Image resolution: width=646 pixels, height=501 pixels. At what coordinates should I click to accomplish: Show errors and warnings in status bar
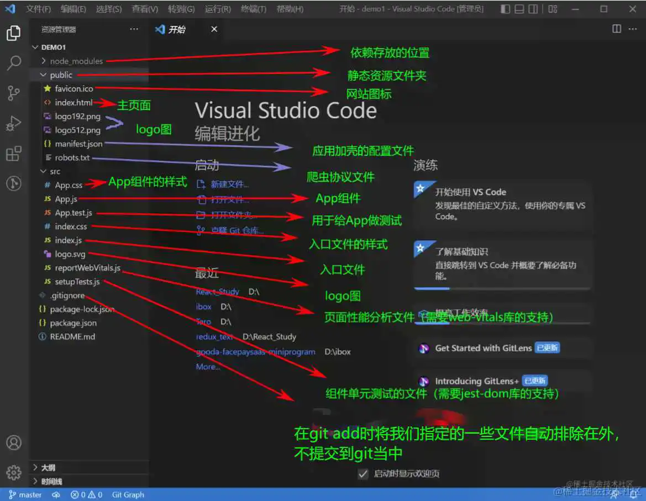(x=86, y=494)
